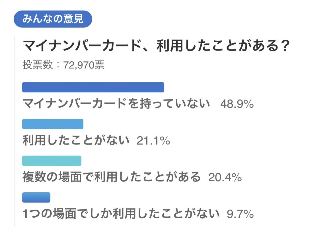Screen dimensions: 333x227
Task: Select the poll question title about マイナンバーカード
Action: (x=156, y=45)
